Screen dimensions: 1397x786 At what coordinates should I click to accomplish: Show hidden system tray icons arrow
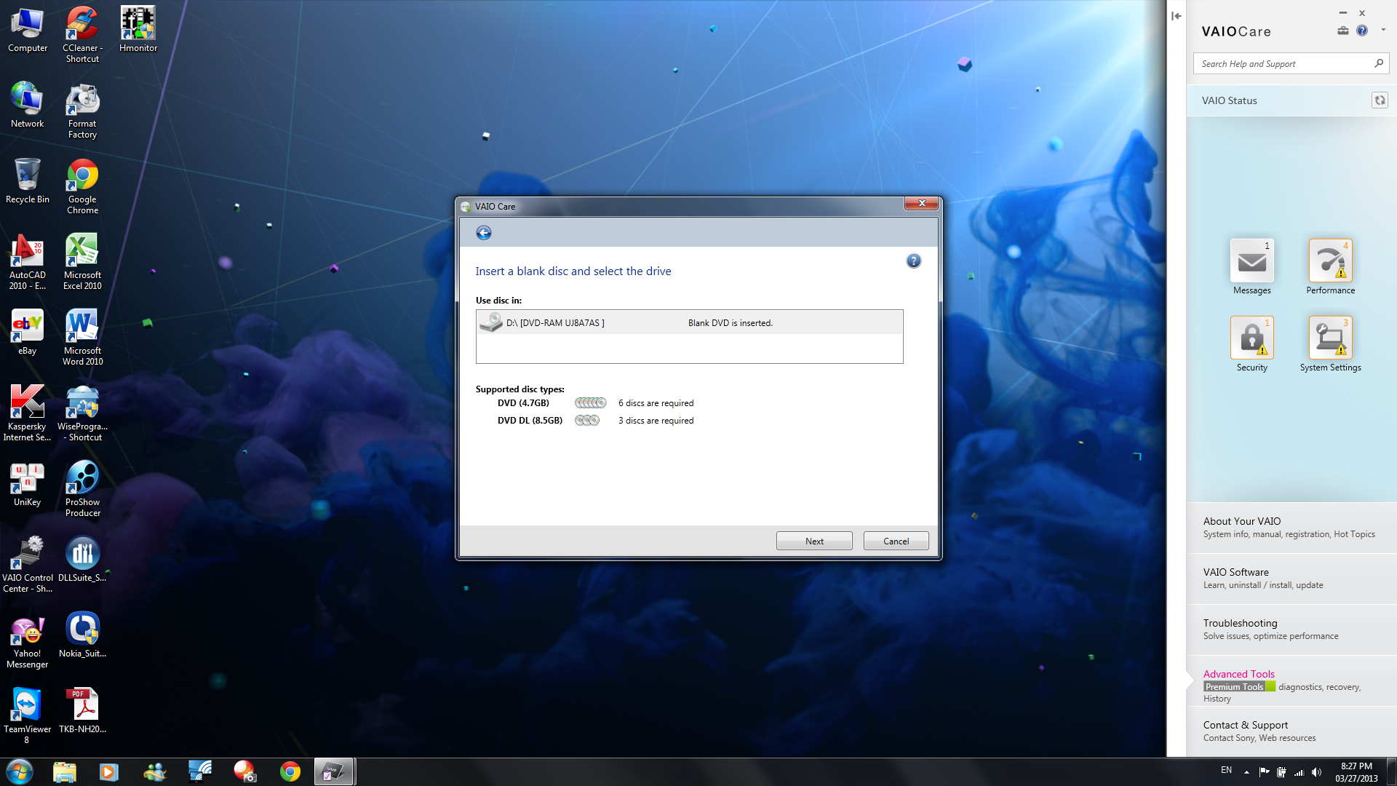point(1246,772)
